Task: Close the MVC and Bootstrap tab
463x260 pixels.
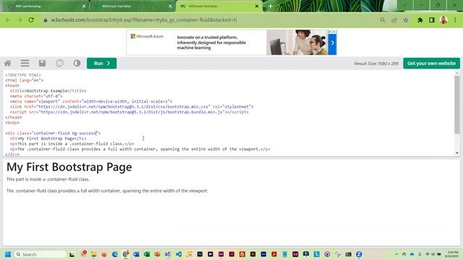Action: (84, 6)
